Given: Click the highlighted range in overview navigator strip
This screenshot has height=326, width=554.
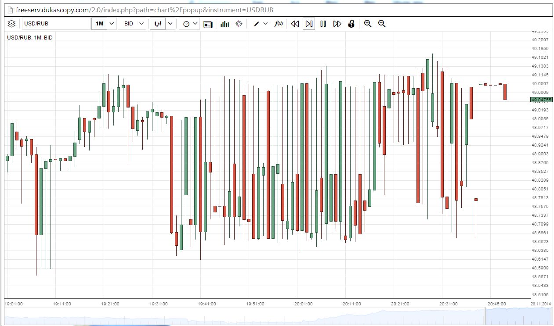Looking at the screenshot, I should point(518,315).
